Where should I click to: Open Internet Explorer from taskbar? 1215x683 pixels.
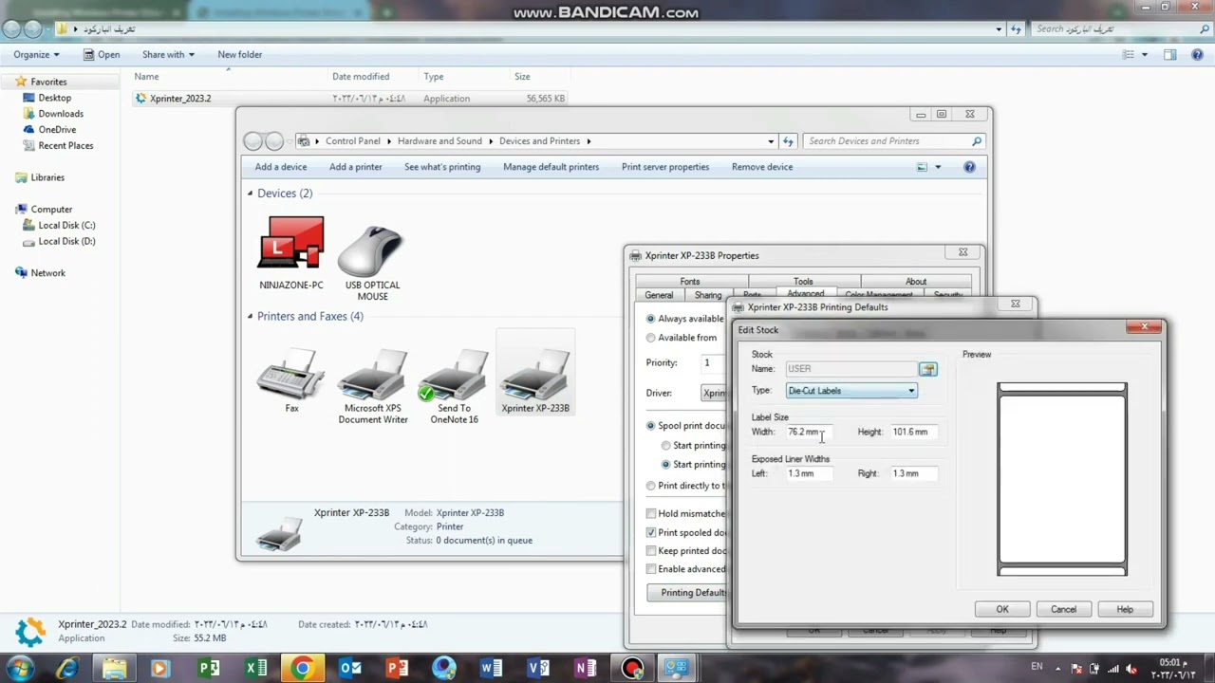67,669
